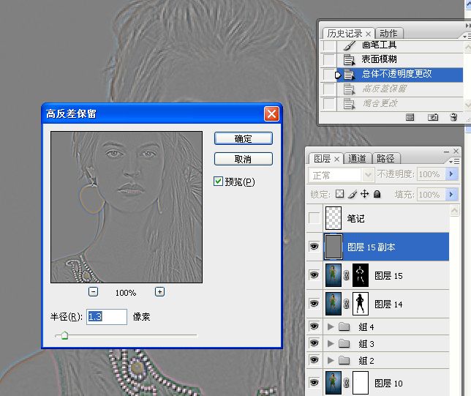The image size is (471, 396).
Task: Toggle lock all padlock icon
Action: tap(377, 194)
